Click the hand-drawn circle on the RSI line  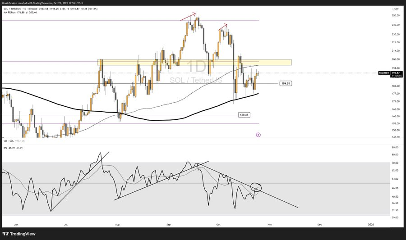255,187
